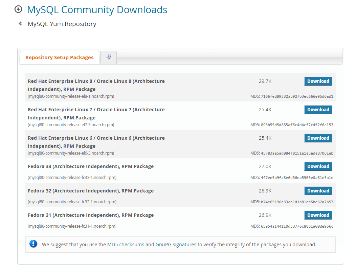
Task: Click the MD5 hash for Fedora 33
Action: tap(297, 178)
